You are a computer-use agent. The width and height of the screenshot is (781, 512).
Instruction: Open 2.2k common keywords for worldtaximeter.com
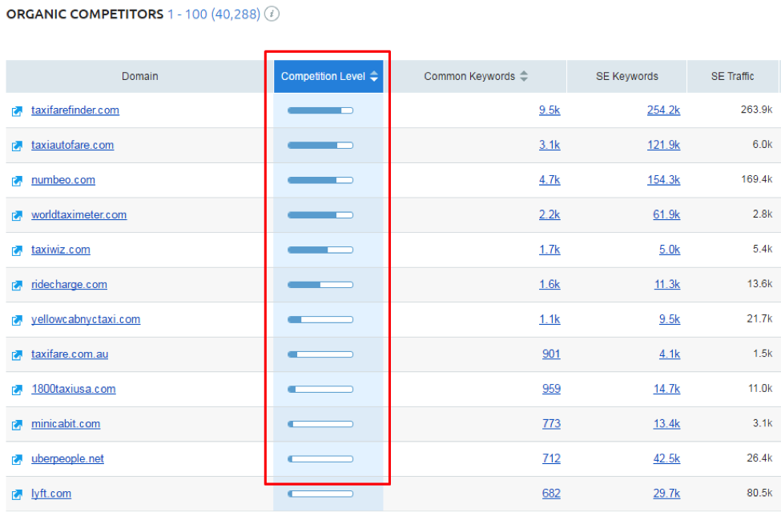tap(550, 214)
